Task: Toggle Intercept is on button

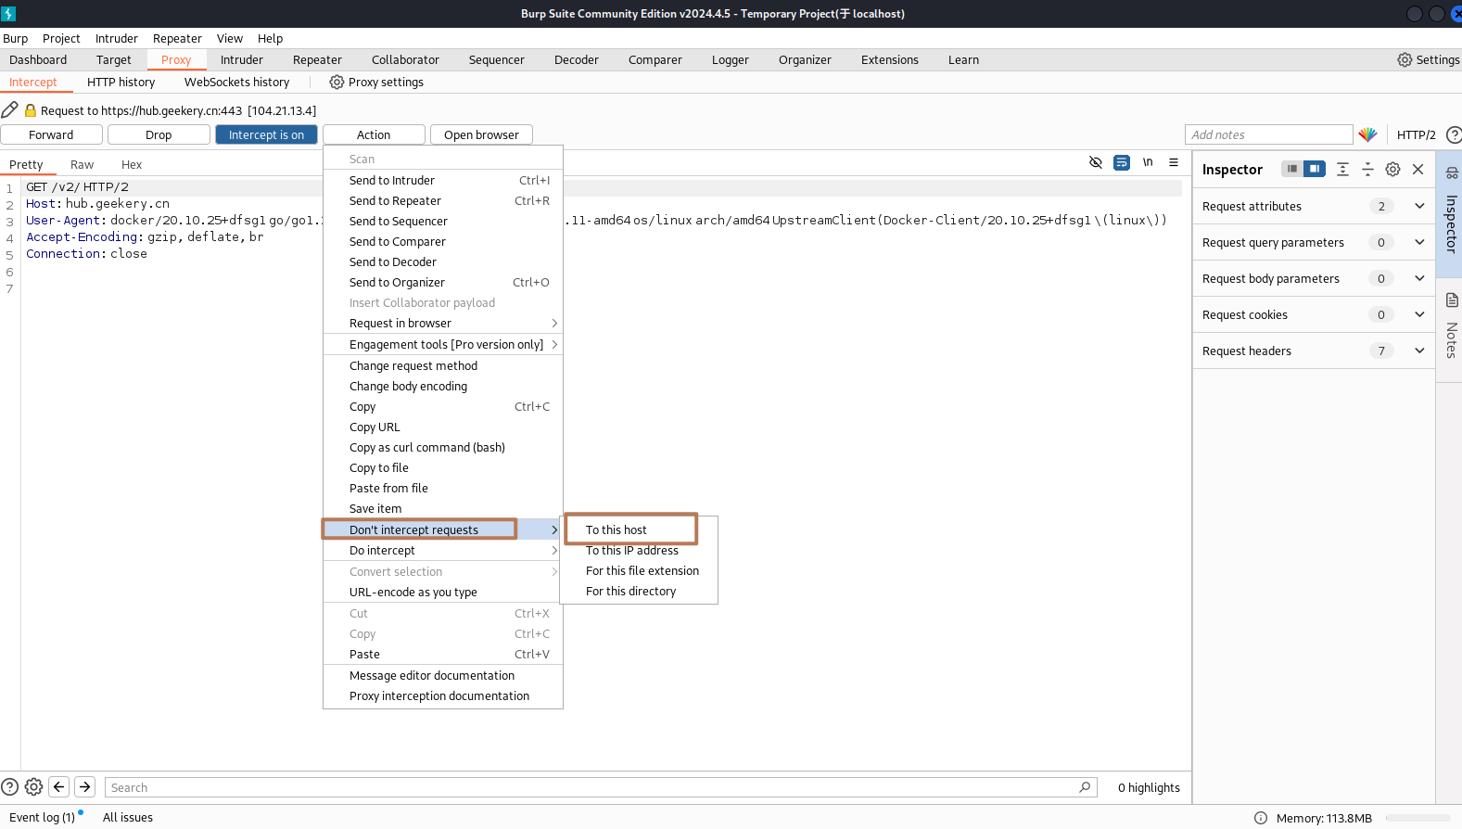Action: point(266,134)
